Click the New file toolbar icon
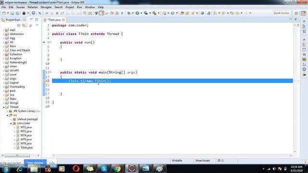Image resolution: width=308 pixels, height=173 pixels. pos(4,13)
